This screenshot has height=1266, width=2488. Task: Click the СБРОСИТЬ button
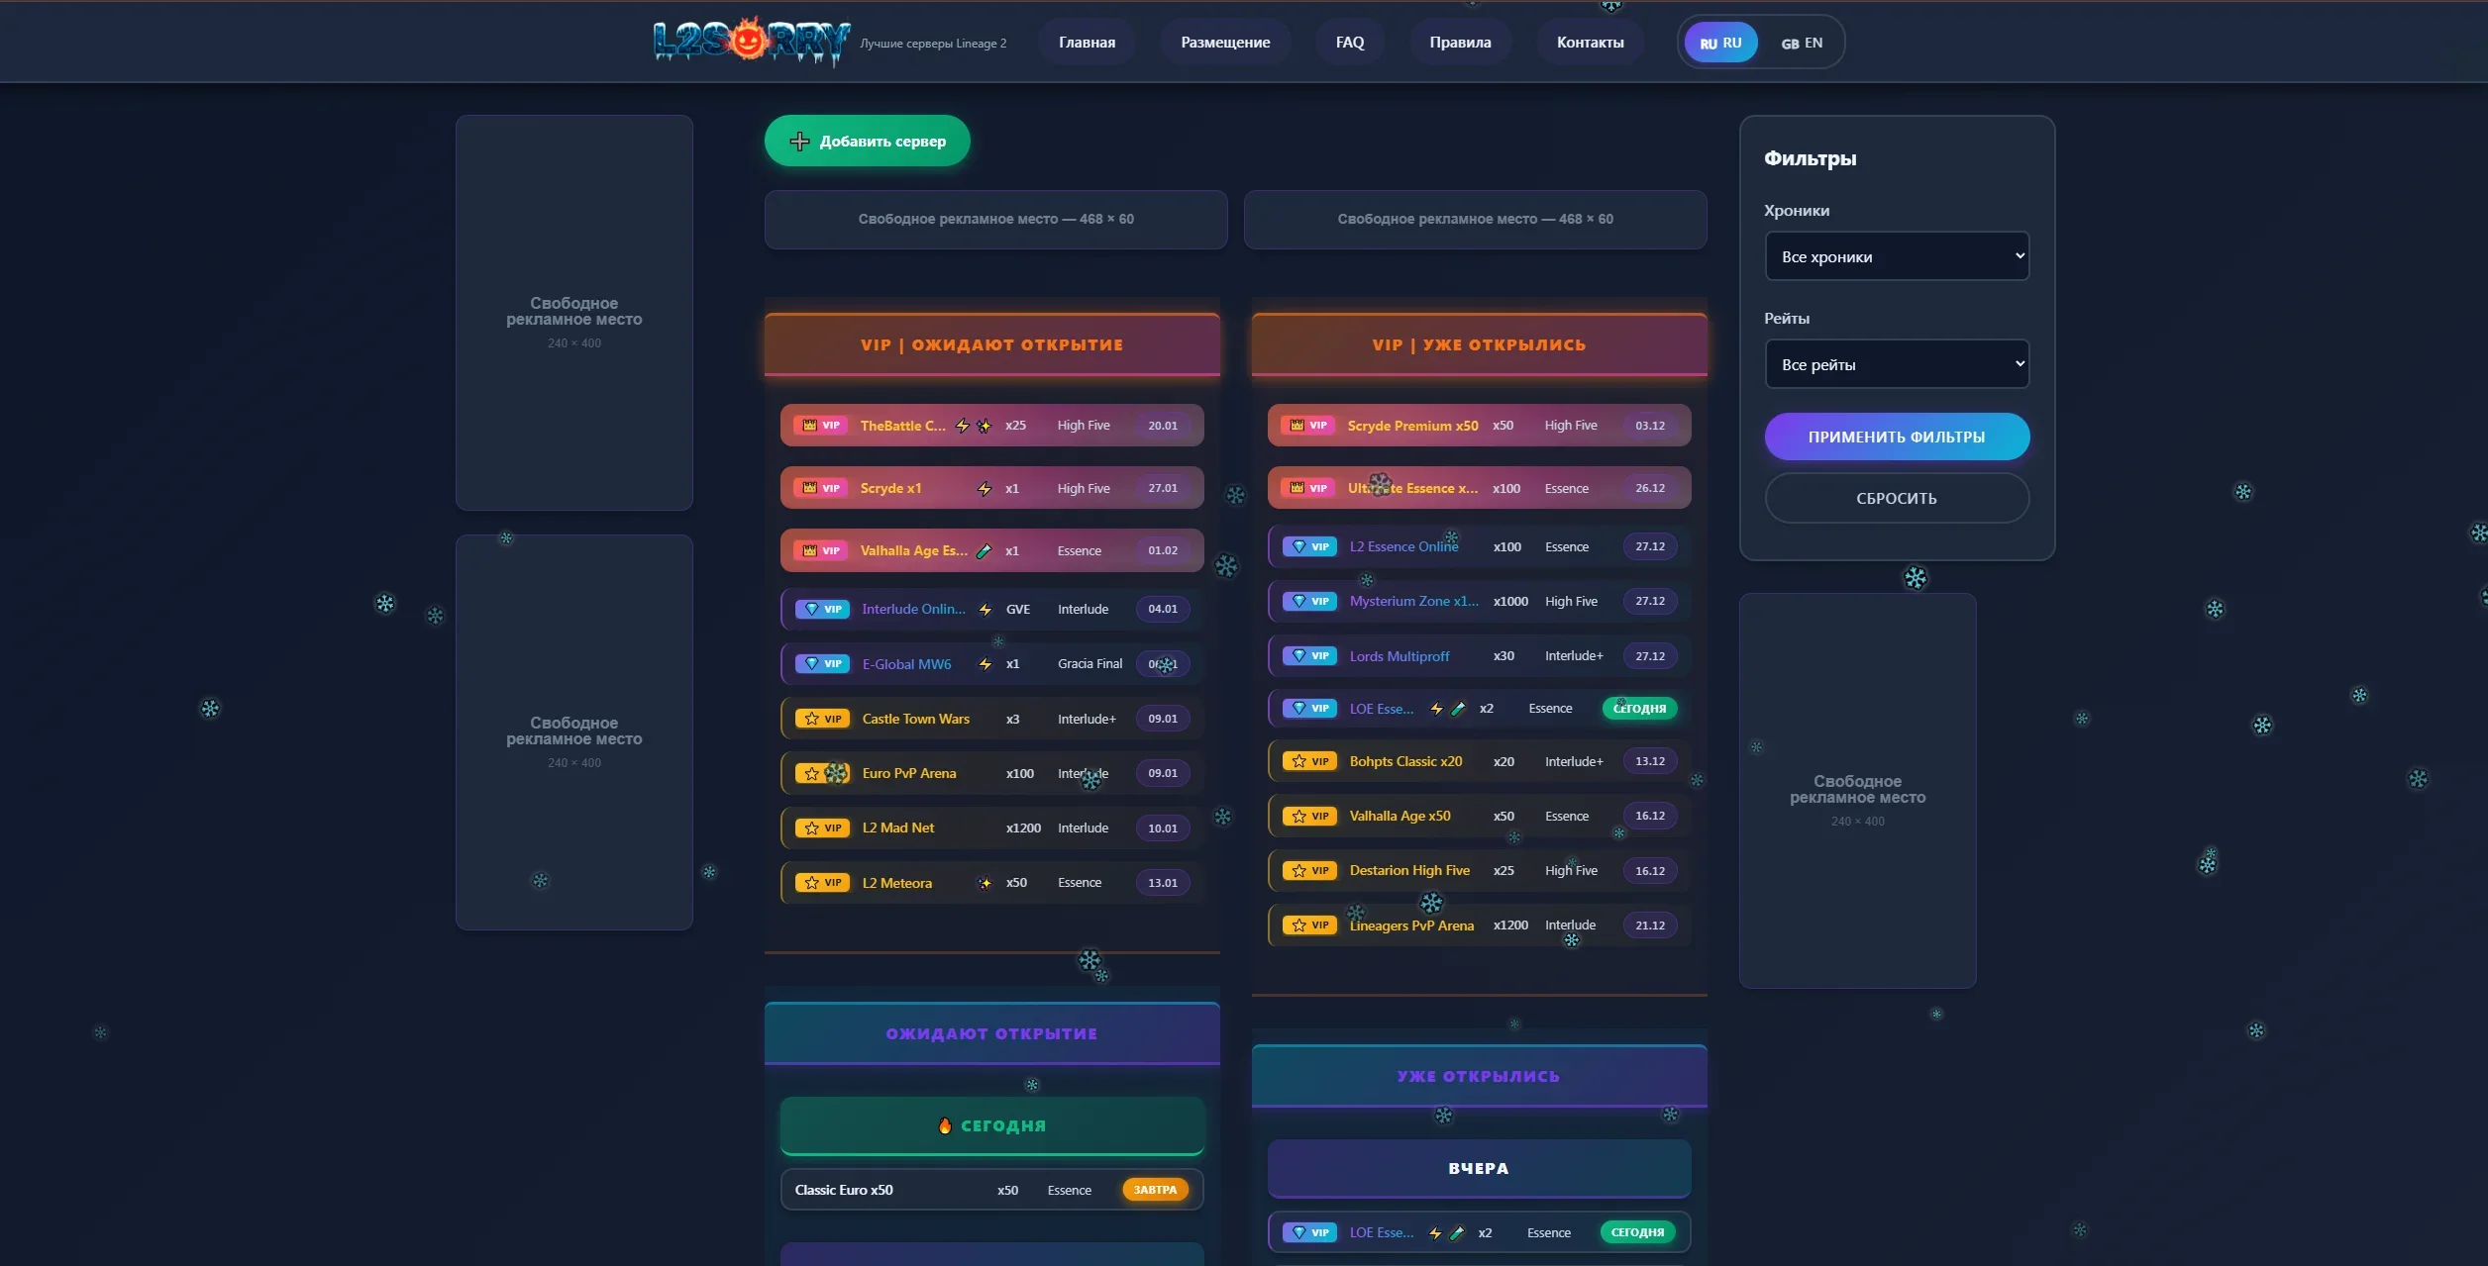(1897, 498)
